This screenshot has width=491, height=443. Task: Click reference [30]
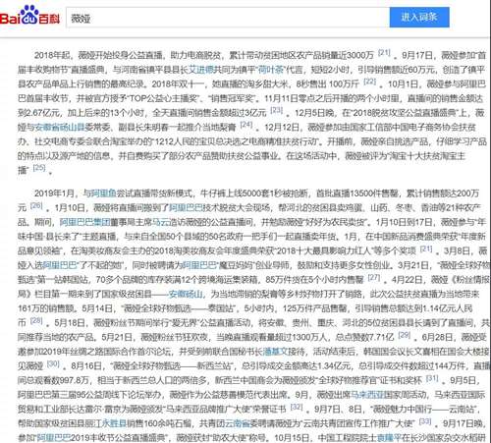pyautogui.click(x=53, y=363)
